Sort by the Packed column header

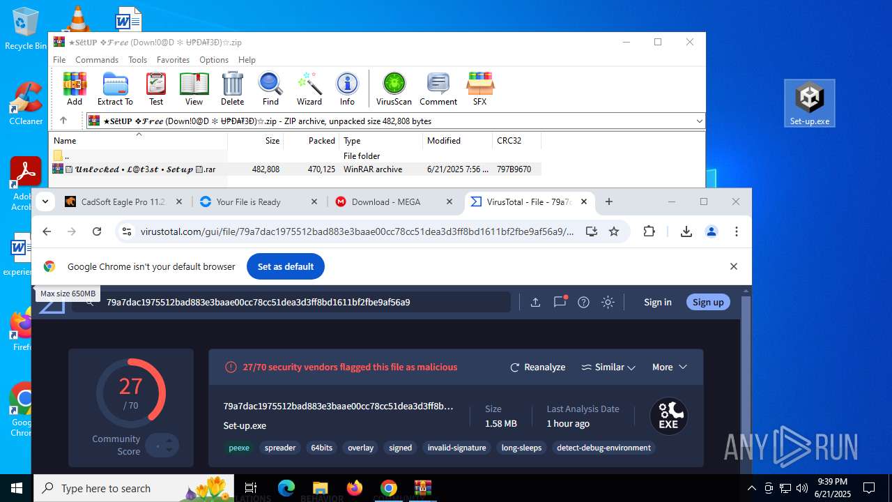(x=311, y=141)
